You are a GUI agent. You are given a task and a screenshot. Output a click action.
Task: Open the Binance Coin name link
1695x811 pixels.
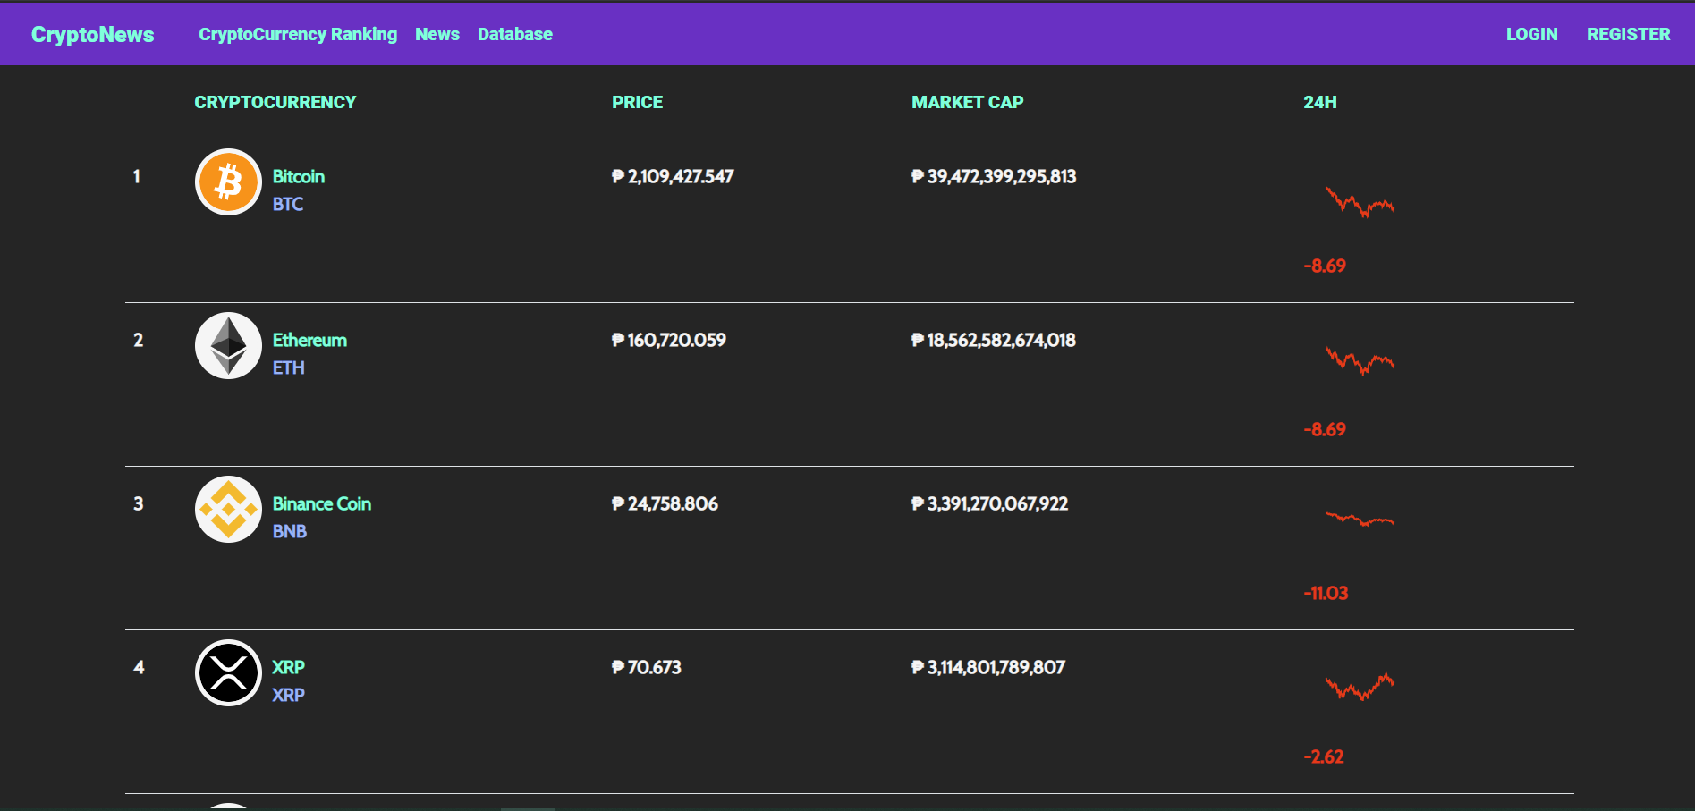click(321, 503)
